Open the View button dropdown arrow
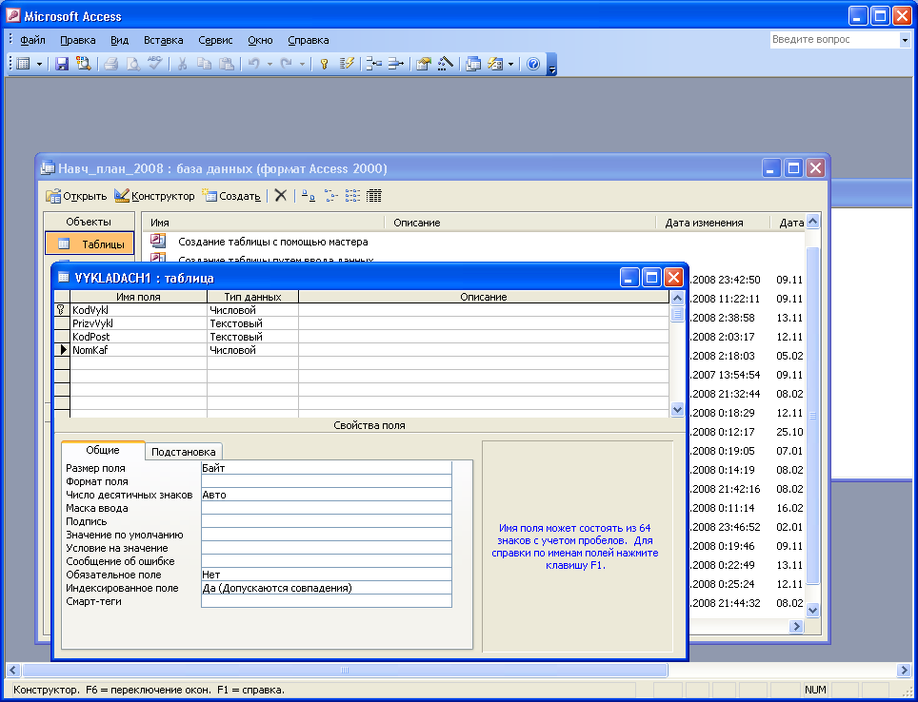Screen dimensions: 918x702 click(x=39, y=64)
